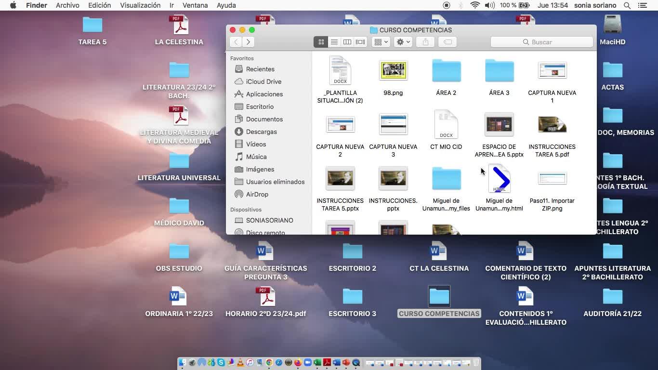Click the edit tags toolbar button
Screen dimensions: 658x370
coord(447,42)
